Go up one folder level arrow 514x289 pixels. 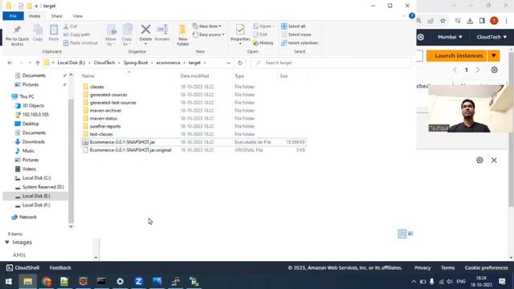click(38, 63)
